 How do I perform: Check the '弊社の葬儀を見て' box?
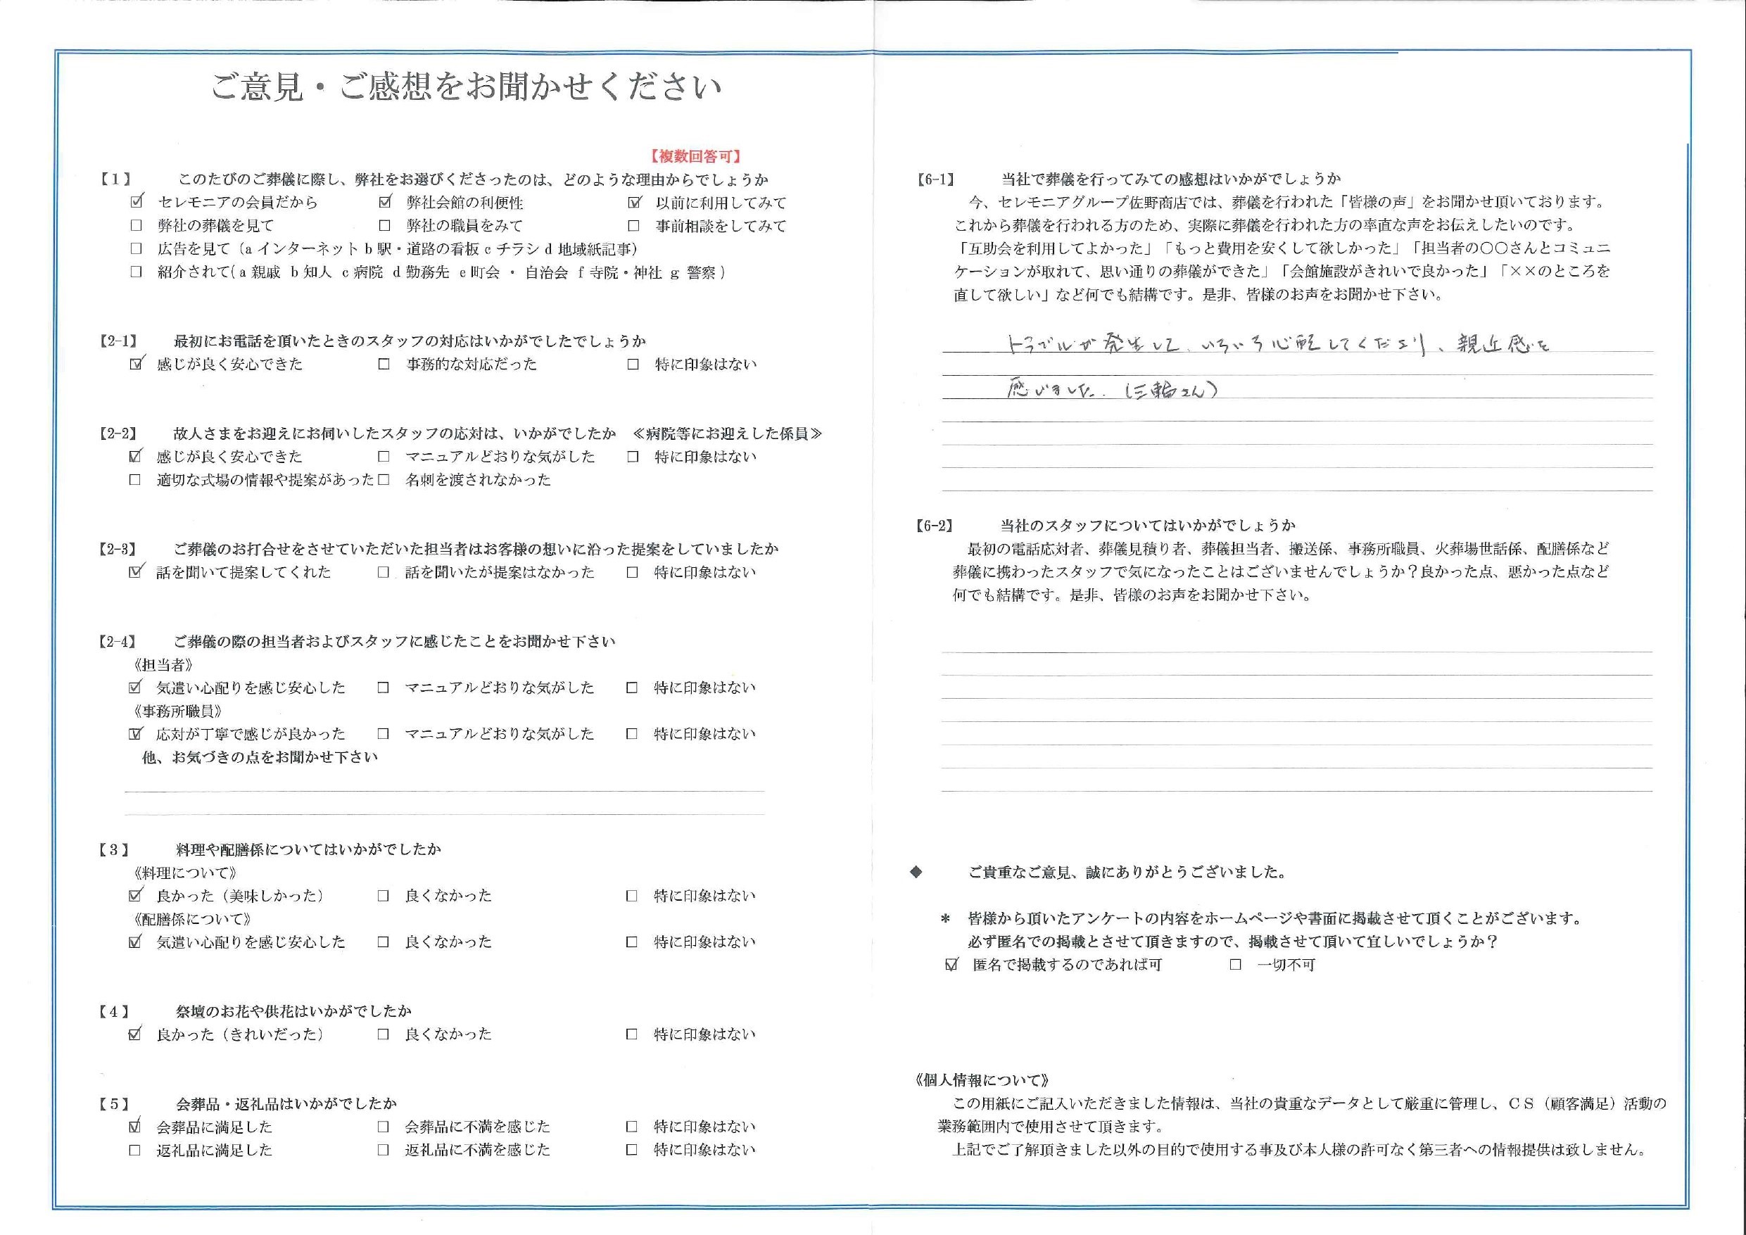coord(136,226)
